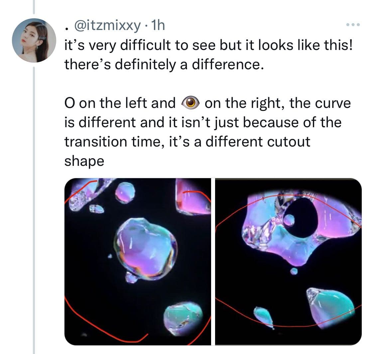
Task: Click the teal droplet in the left image
Action: pyautogui.click(x=183, y=319)
